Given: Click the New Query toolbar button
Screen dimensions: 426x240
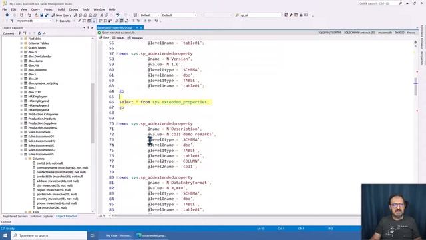Looking at the screenshot, I should (x=61, y=15).
